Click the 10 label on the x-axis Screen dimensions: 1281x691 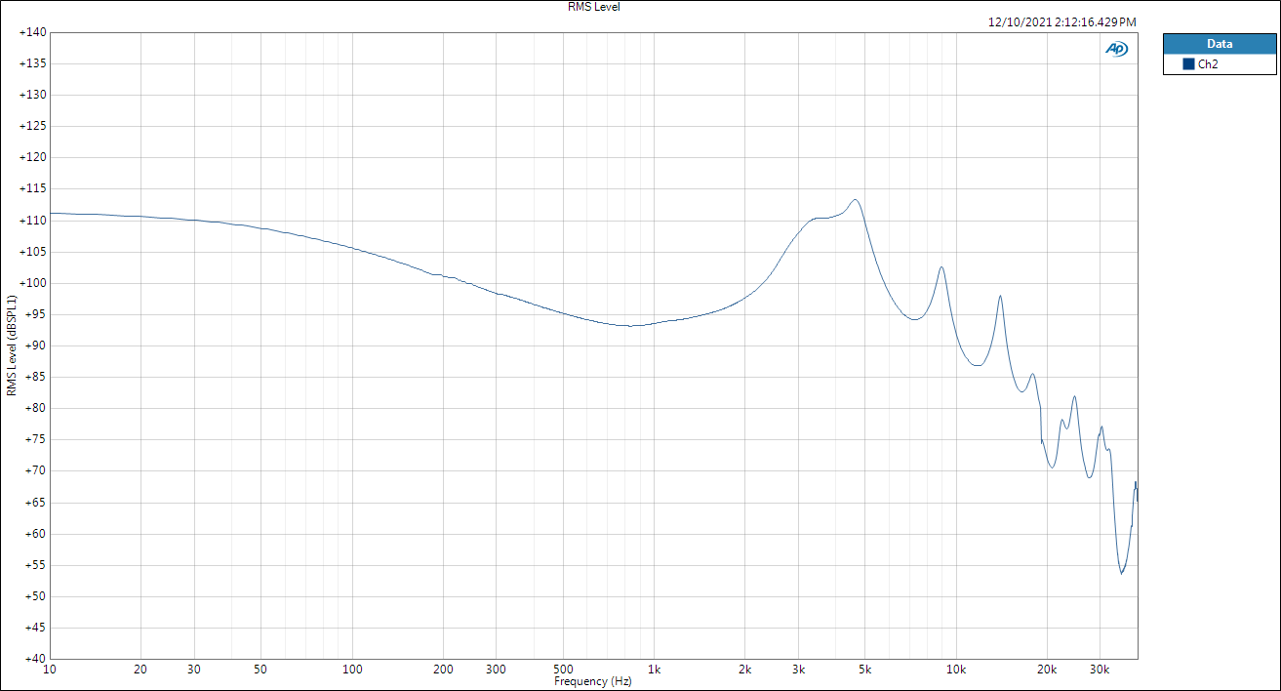coord(50,670)
